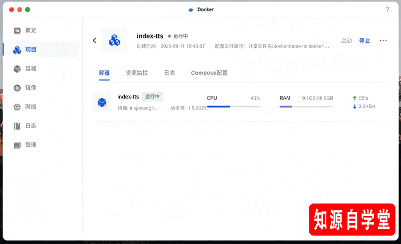Click the index-tts project cube icon
This screenshot has height=244, width=401.
pyautogui.click(x=115, y=40)
